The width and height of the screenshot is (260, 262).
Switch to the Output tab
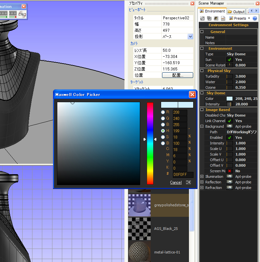(236, 11)
